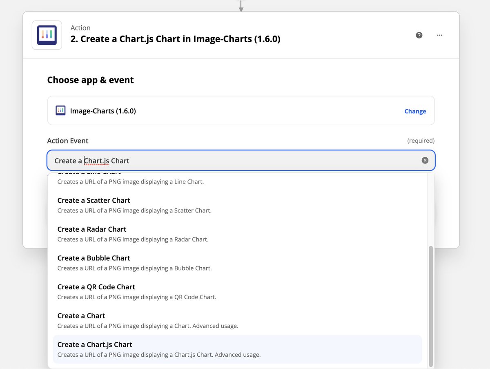Click Change to pick another app
The image size is (490, 369).
click(x=415, y=111)
